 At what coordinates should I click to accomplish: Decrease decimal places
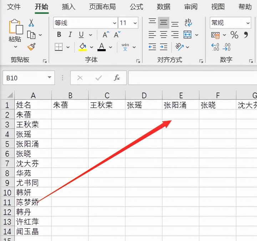point(227,47)
